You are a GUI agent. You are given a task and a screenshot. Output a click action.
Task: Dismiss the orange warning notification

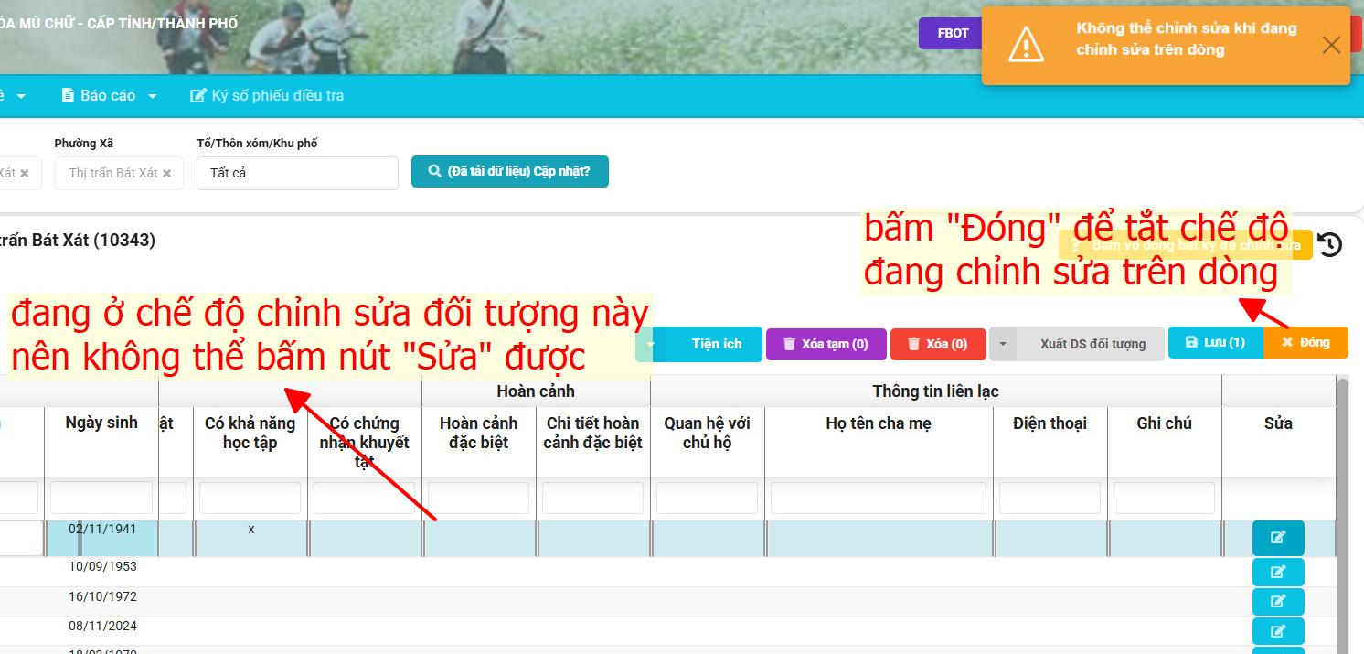1331,45
